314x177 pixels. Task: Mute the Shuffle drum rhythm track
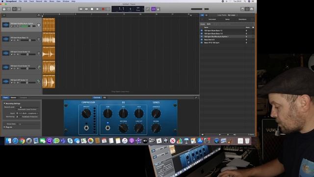pyautogui.click(x=12, y=26)
